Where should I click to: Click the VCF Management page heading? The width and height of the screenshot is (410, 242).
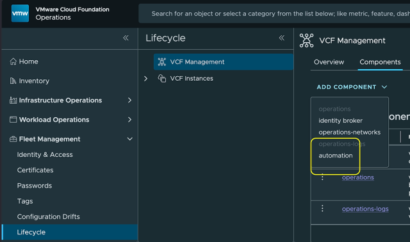pyautogui.click(x=352, y=40)
